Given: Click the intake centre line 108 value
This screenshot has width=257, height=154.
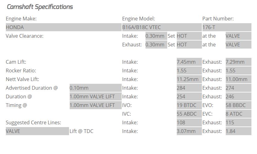Looking at the screenshot, I should [189, 122].
